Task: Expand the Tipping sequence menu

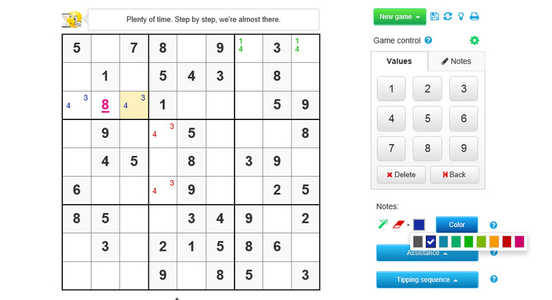Action: (427, 279)
